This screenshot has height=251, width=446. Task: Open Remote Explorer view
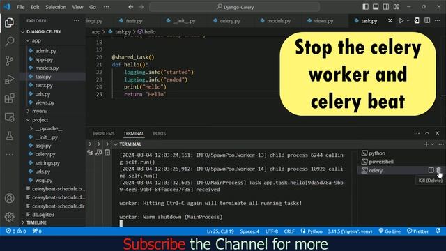[x=9, y=117]
